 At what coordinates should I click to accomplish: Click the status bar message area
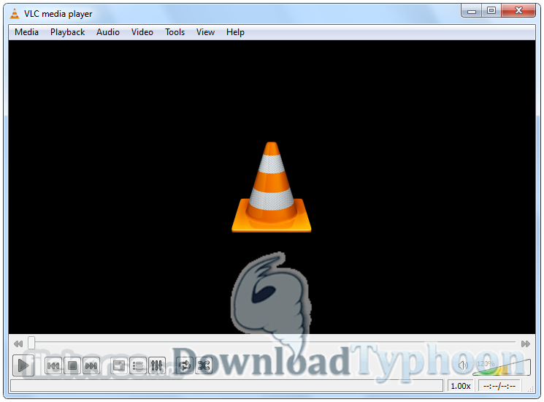coord(227,385)
